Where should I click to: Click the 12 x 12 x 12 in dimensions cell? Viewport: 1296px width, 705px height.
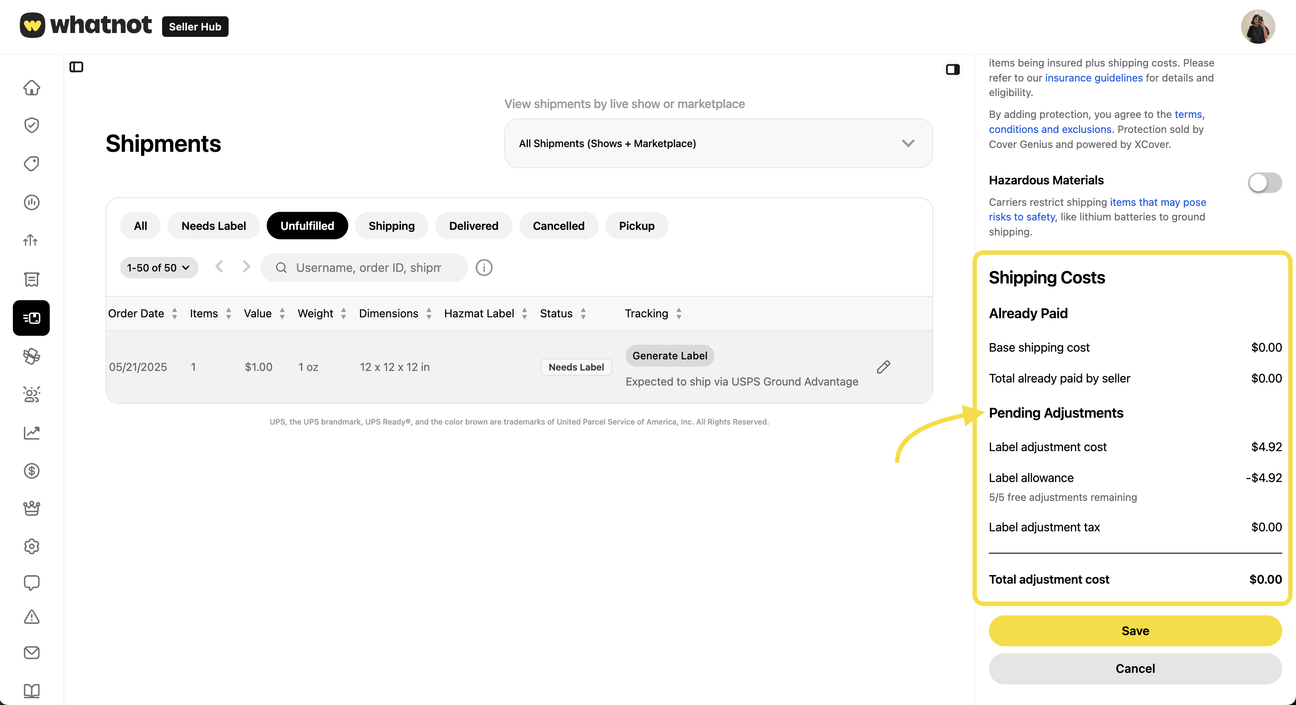pos(395,367)
